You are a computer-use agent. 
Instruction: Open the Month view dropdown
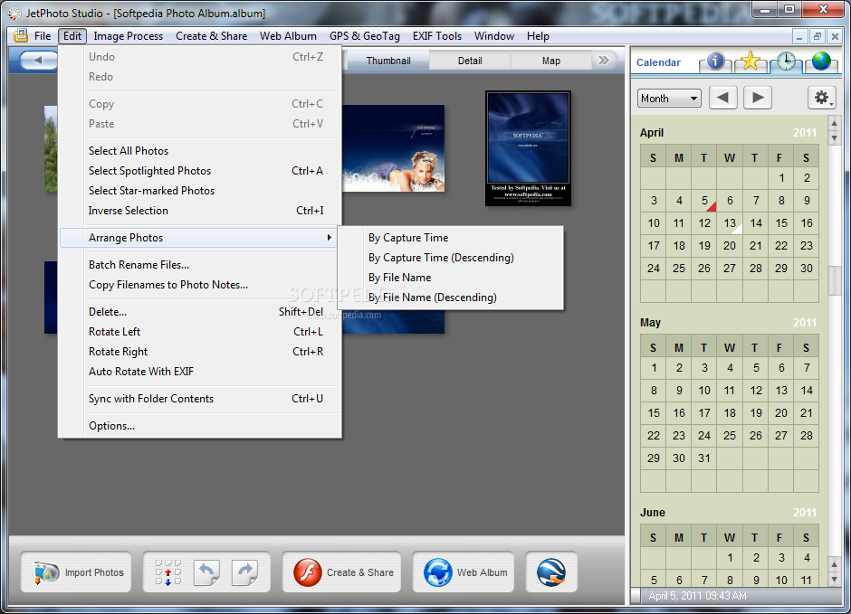(x=669, y=99)
